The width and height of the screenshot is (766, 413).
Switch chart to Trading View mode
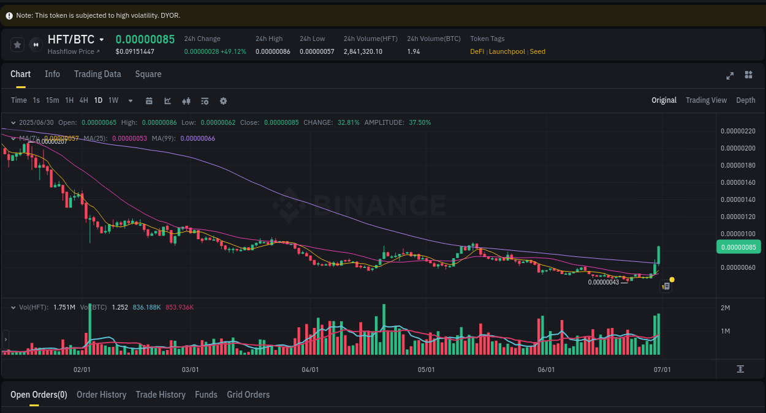pyautogui.click(x=706, y=100)
